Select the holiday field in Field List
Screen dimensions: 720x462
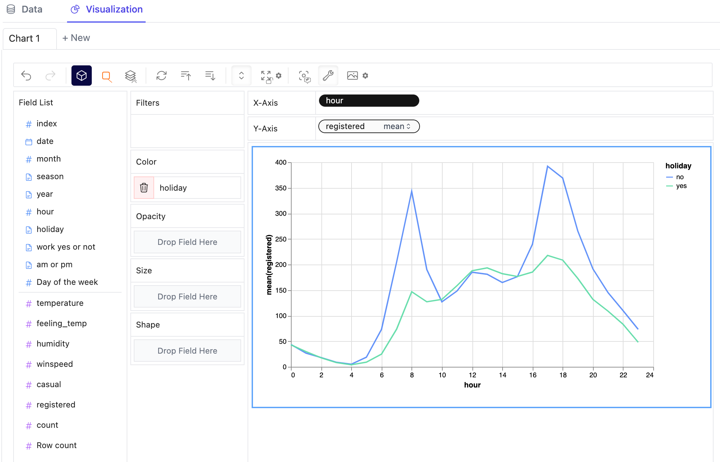pyautogui.click(x=50, y=229)
